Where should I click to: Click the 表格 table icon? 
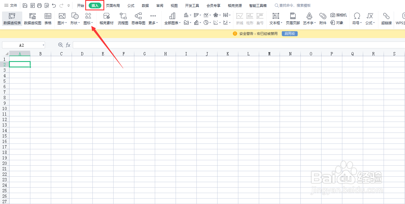pos(48,19)
